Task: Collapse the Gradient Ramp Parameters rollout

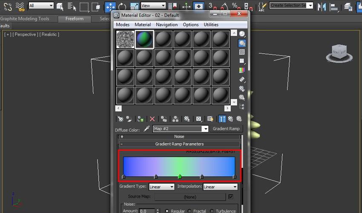Action: (x=179, y=144)
